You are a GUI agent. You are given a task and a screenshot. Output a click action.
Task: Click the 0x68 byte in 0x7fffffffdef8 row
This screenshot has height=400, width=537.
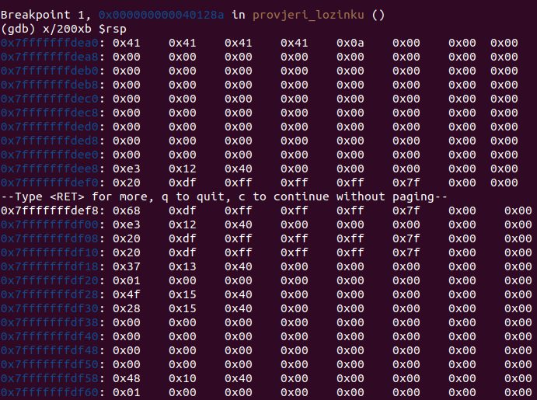126,210
